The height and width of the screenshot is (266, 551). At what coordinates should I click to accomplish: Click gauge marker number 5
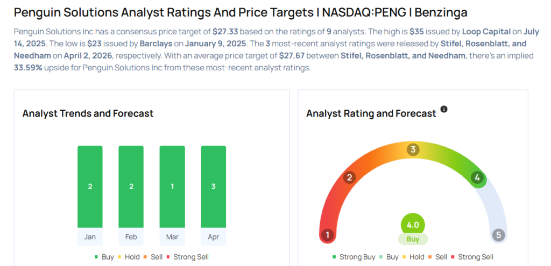[498, 235]
